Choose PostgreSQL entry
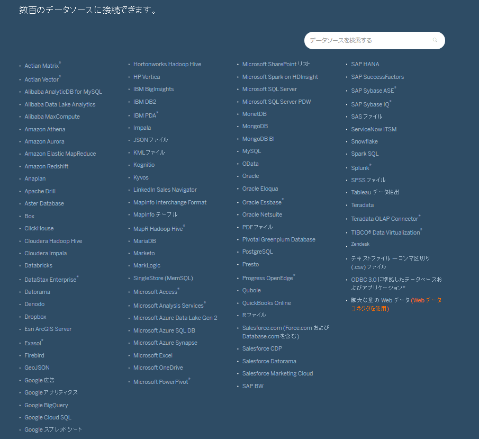 tap(258, 252)
